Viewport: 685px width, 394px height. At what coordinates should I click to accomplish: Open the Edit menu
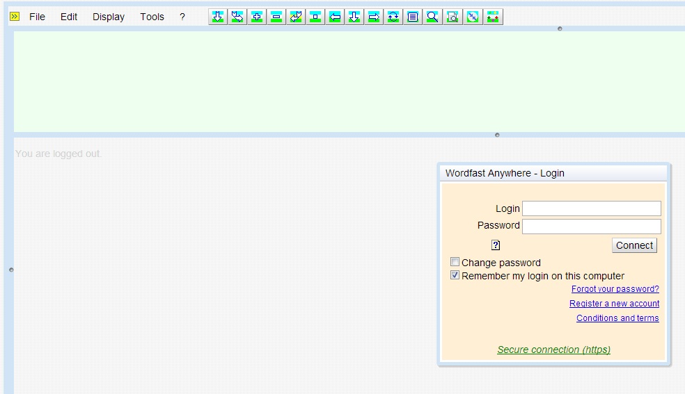(x=69, y=17)
